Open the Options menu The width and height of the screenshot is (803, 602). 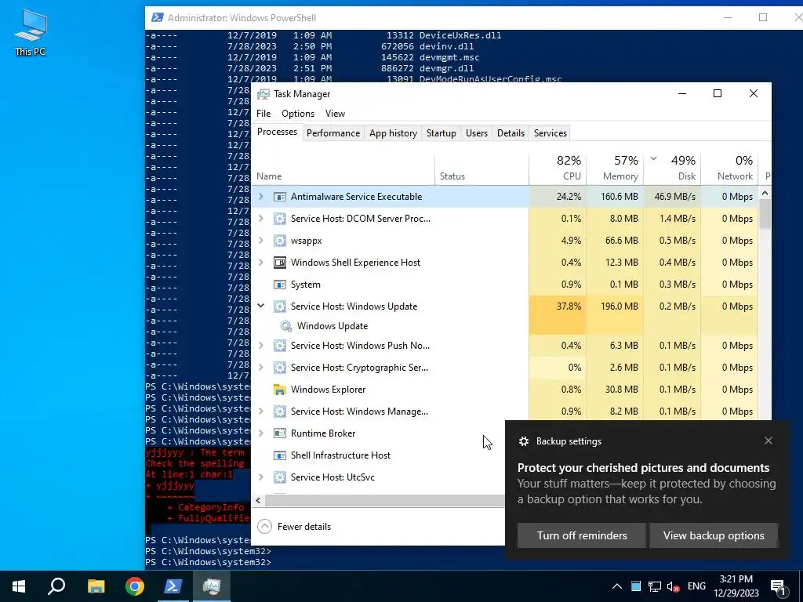[297, 114]
